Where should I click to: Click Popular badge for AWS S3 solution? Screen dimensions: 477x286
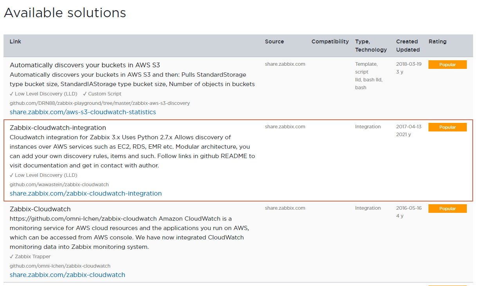(x=447, y=65)
